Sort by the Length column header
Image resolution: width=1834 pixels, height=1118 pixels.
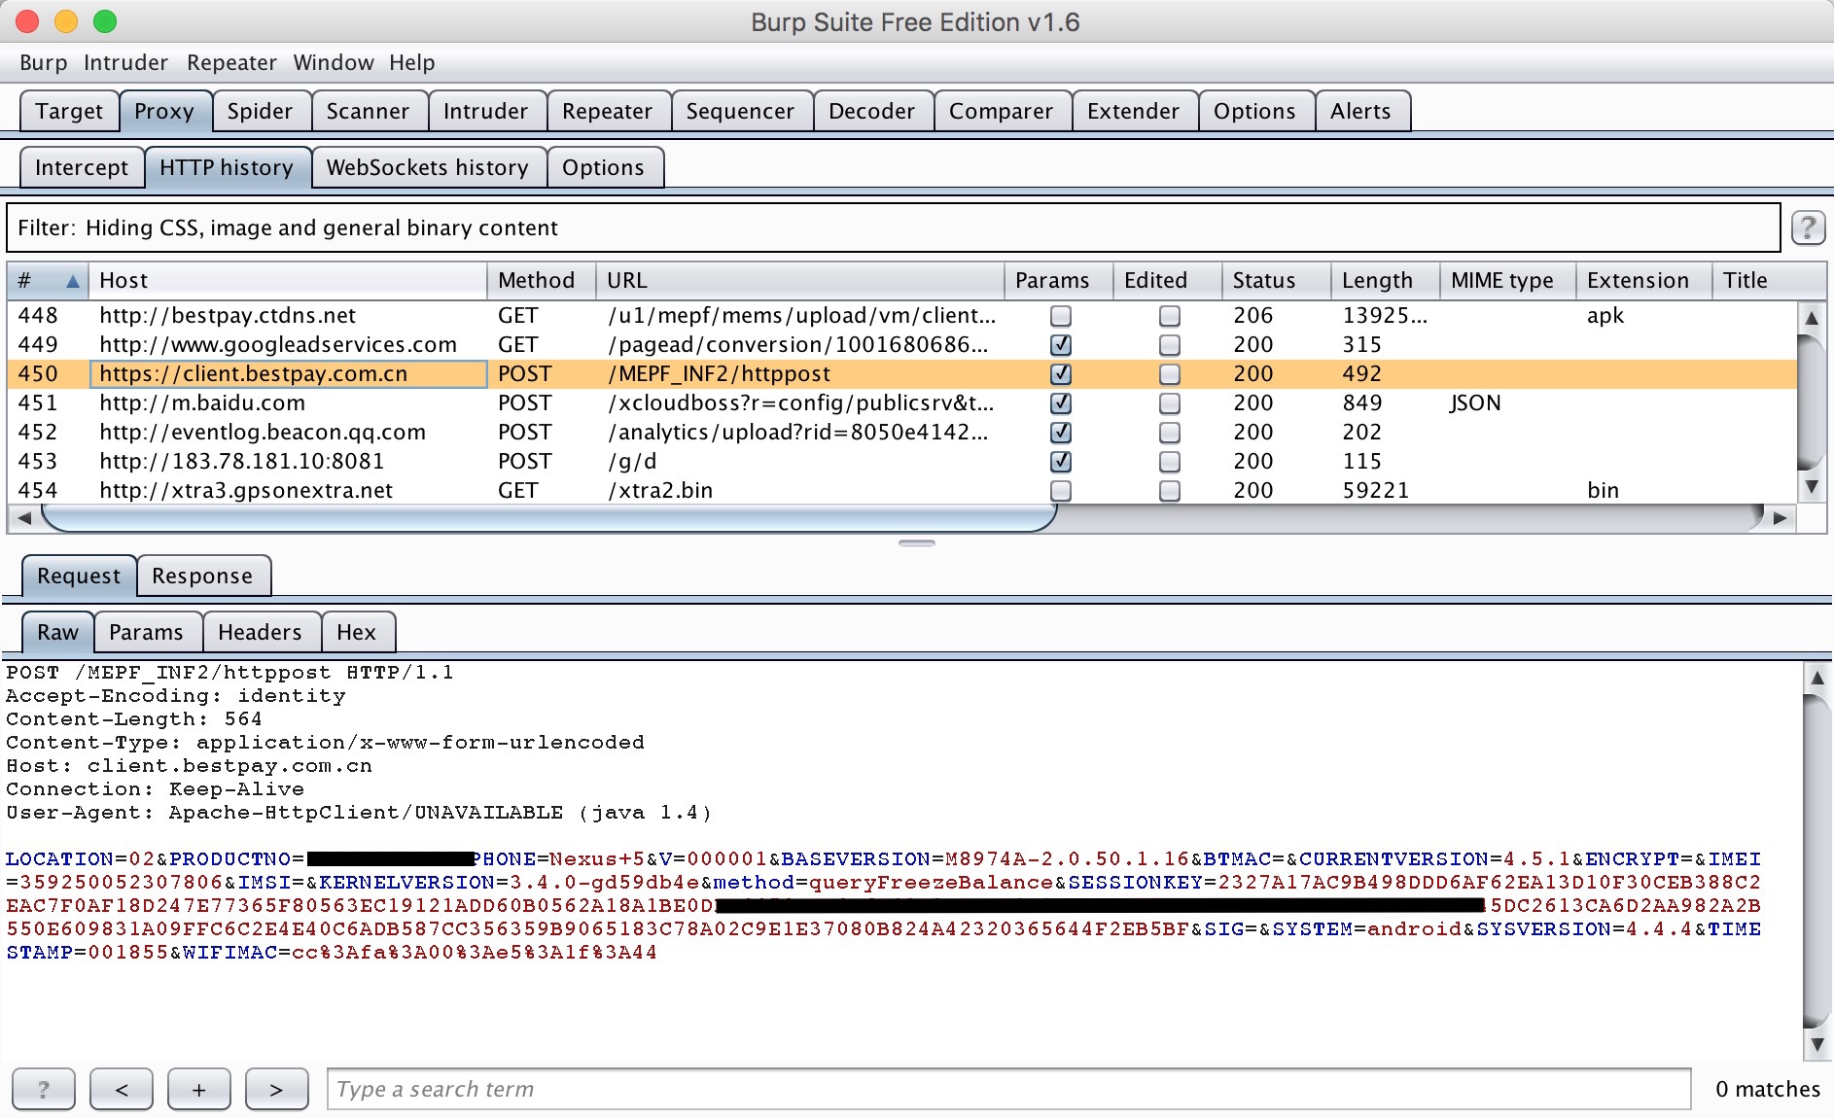click(1386, 281)
